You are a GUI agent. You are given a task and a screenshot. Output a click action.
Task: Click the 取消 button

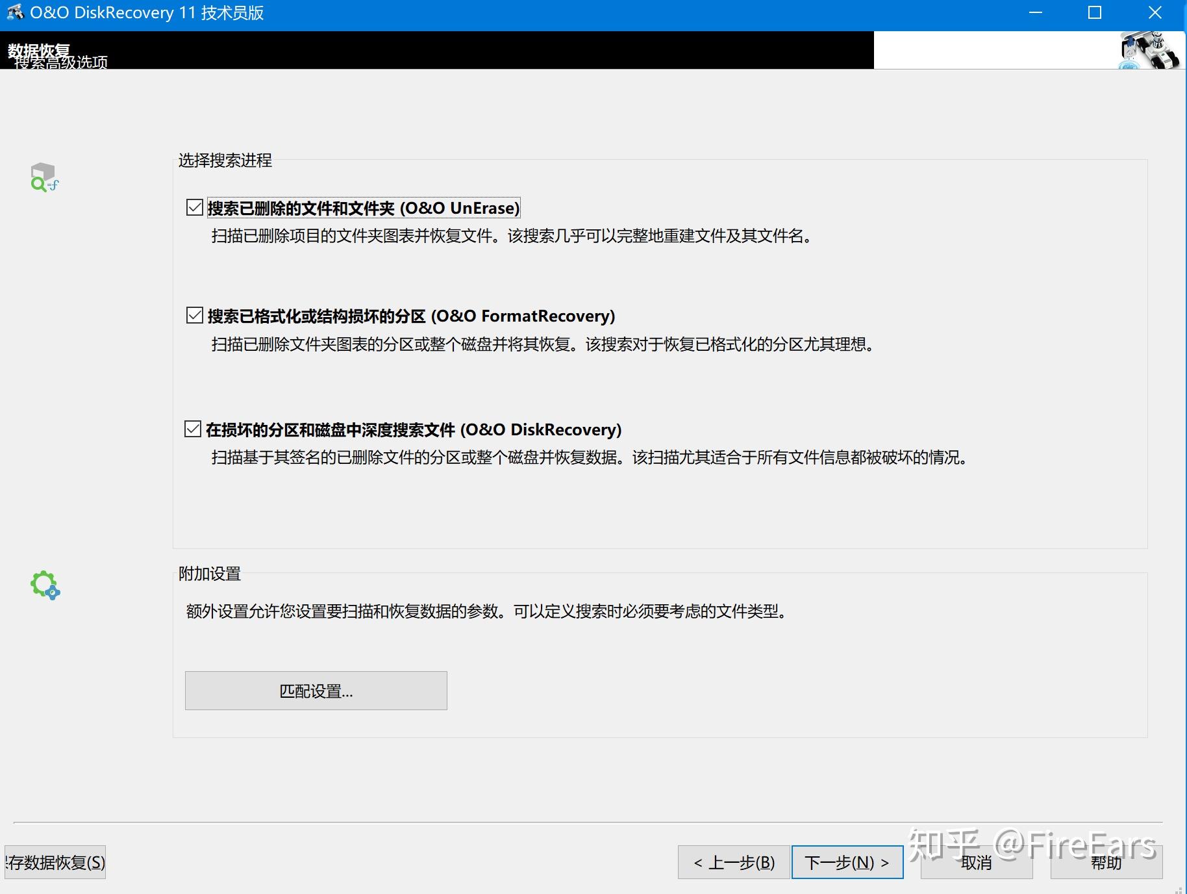(x=977, y=862)
